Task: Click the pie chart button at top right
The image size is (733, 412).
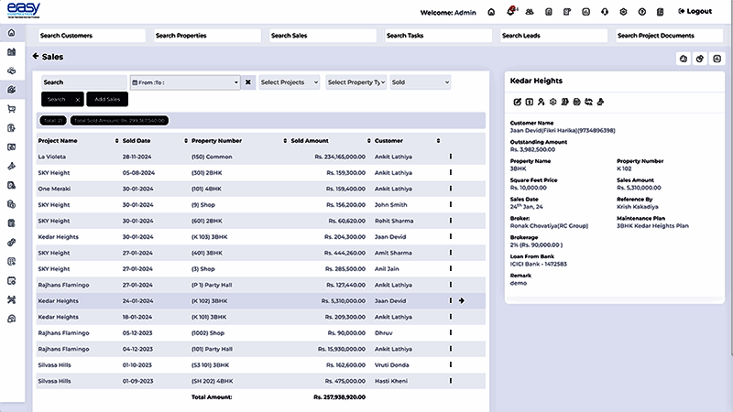Action: coord(700,59)
